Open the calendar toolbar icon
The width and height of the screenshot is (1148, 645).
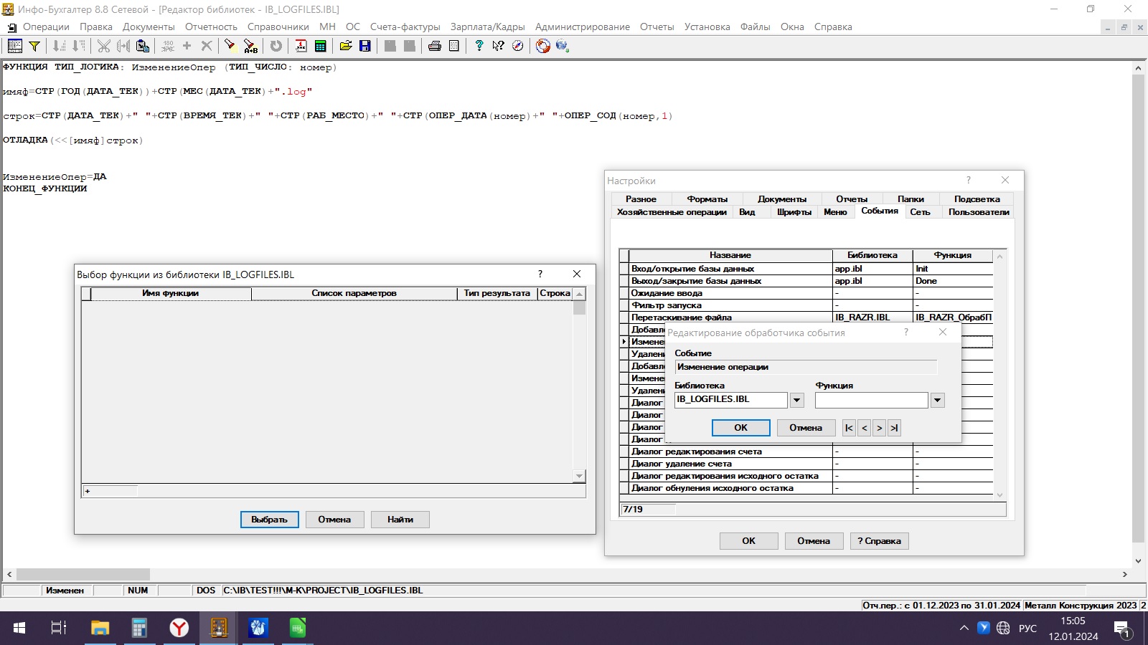click(x=301, y=46)
